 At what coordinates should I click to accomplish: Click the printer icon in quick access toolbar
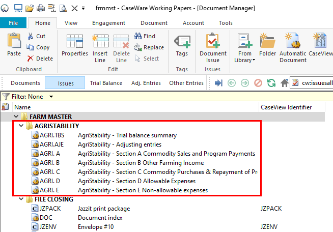click(x=41, y=8)
